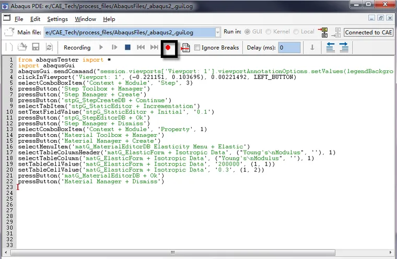Open the Edit menu
Image resolution: width=397 pixels, height=259 pixels.
click(35, 19)
